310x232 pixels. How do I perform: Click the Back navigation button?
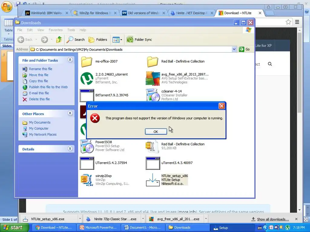pyautogui.click(x=25, y=40)
